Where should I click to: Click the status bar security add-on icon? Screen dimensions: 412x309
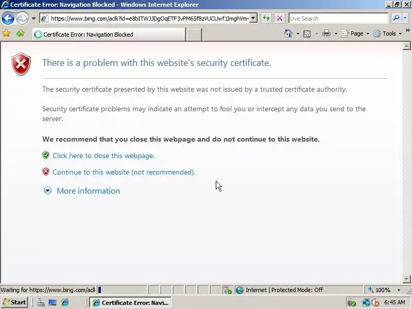coord(228,290)
